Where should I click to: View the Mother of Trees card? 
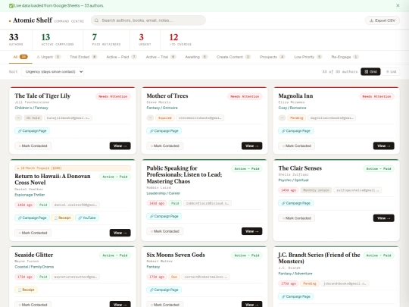tap(251, 146)
